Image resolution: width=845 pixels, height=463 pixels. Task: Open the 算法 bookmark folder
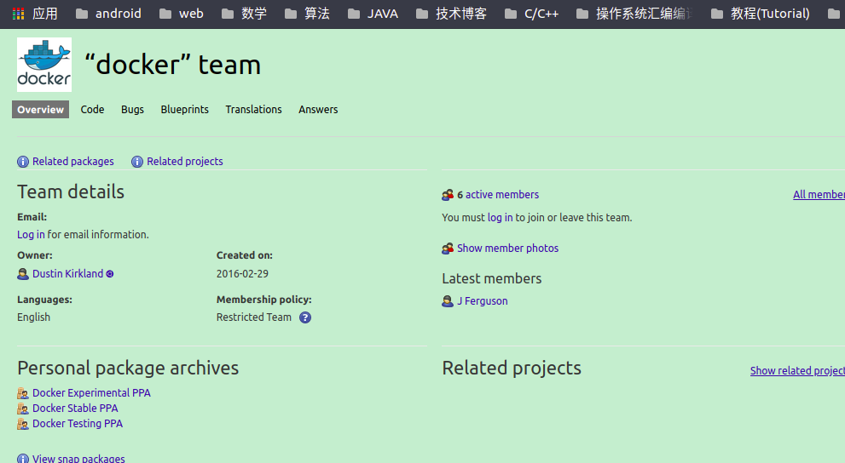(307, 14)
